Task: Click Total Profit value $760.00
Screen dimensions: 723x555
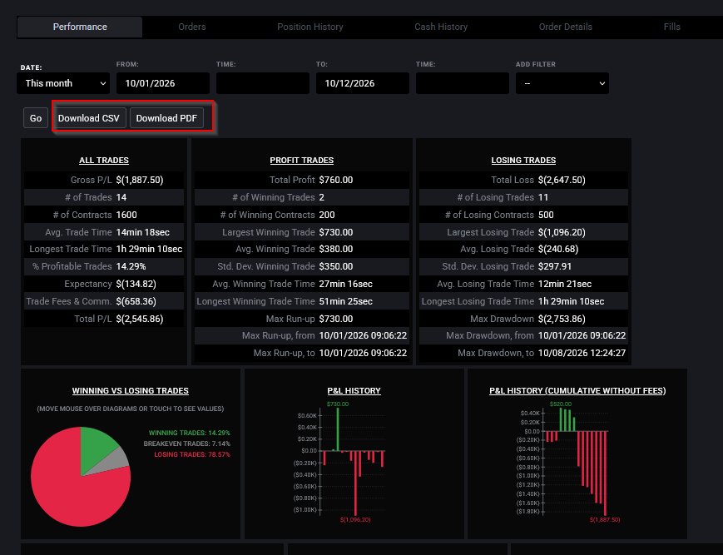Action: click(335, 180)
